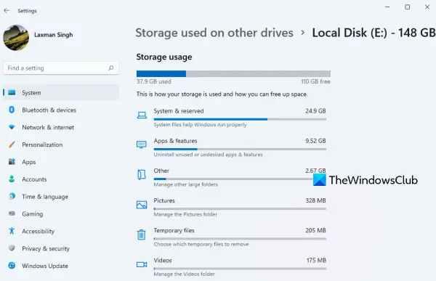
Task: Open Windows Update settings
Action: click(61, 266)
